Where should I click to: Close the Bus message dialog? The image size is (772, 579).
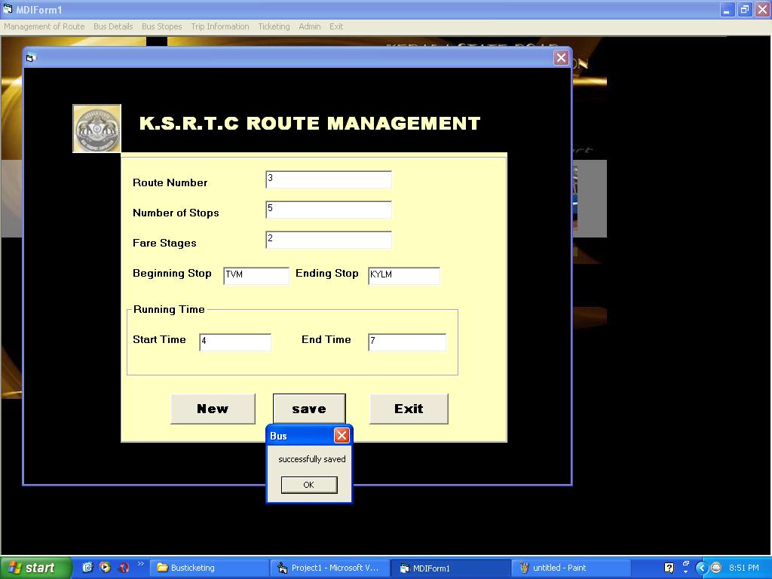coord(342,435)
